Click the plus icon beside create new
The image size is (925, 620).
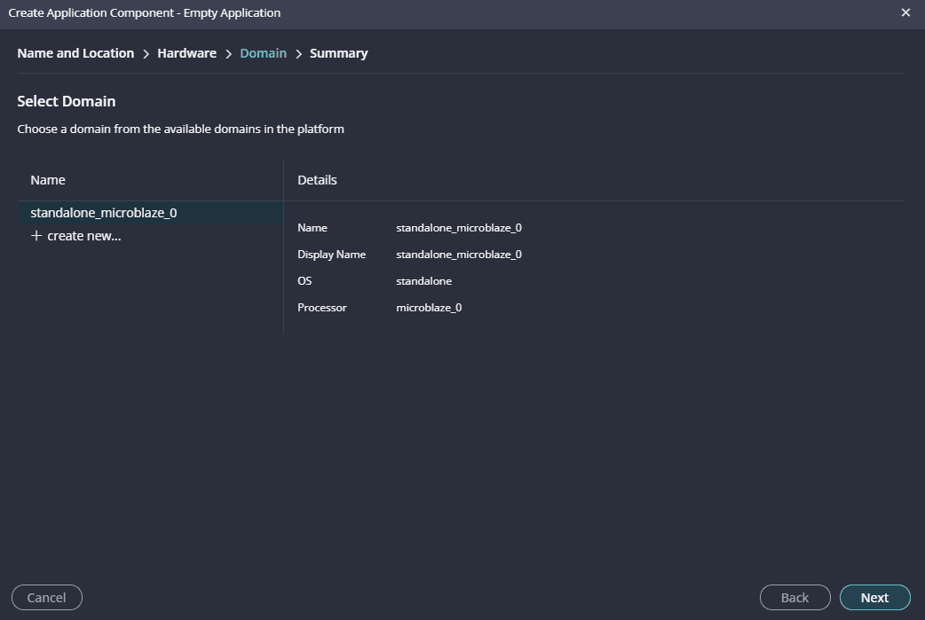pyautogui.click(x=36, y=236)
